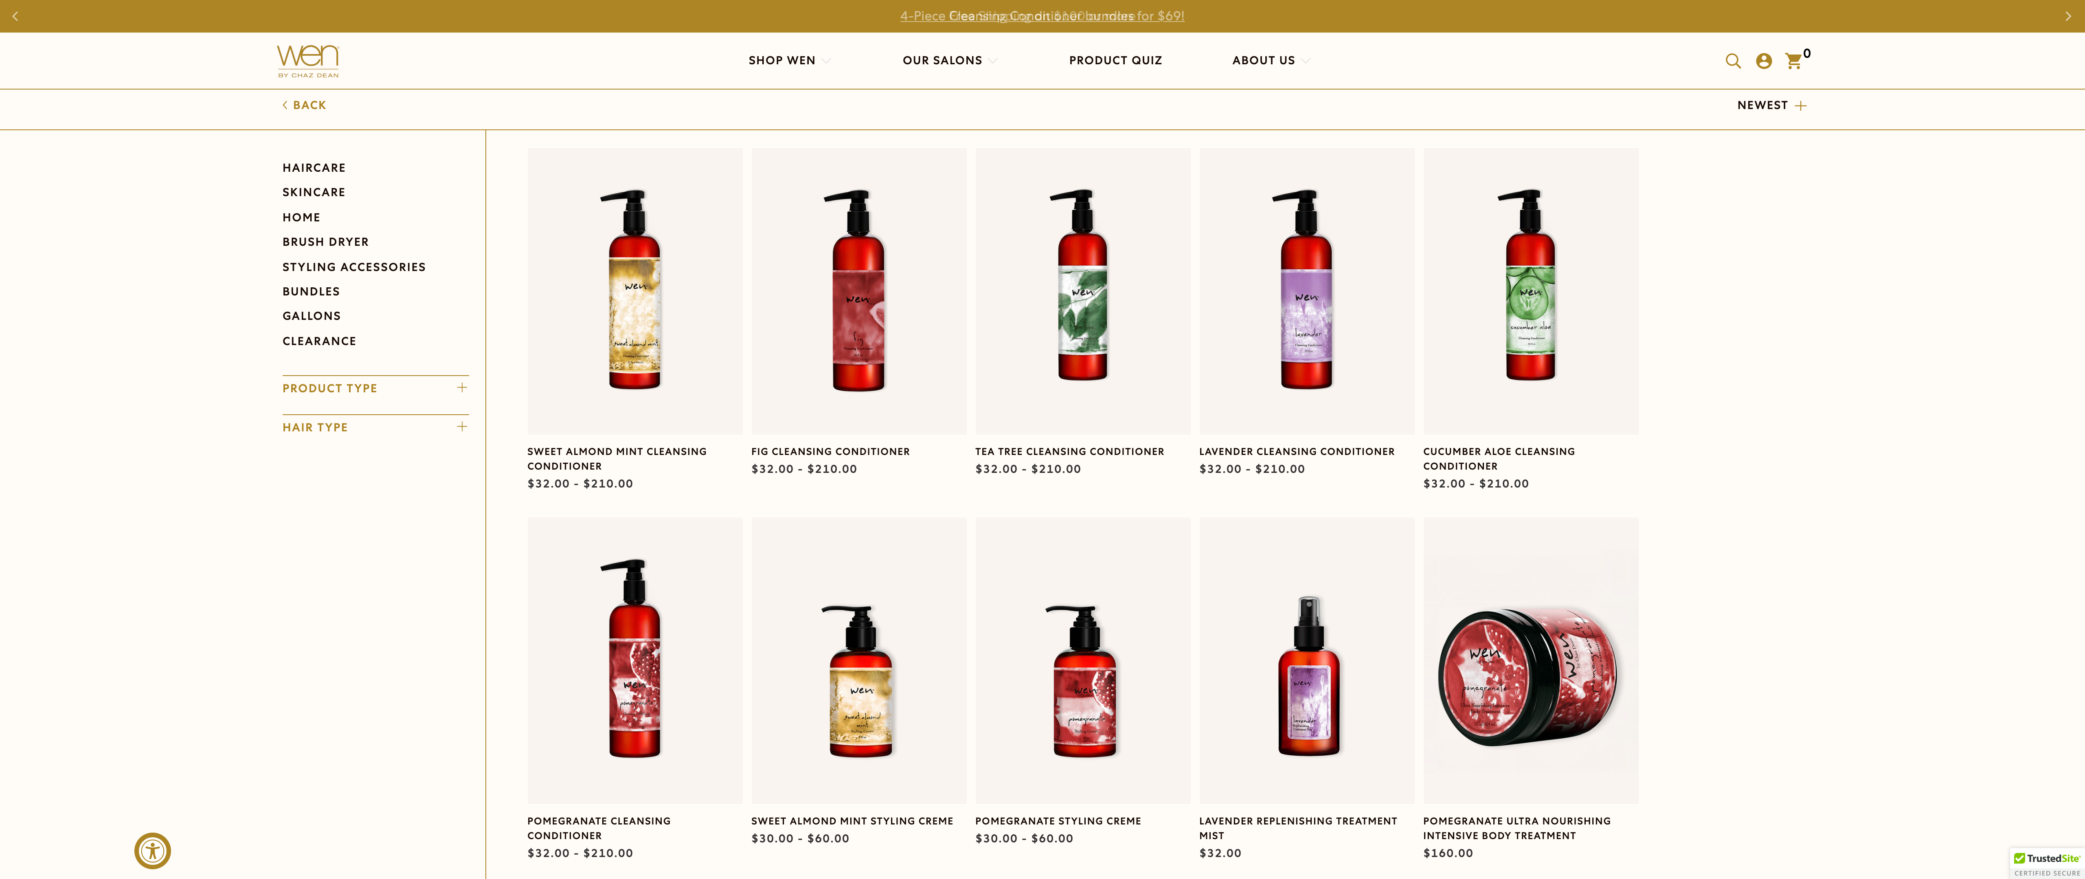
Task: Open the Shop WEN menu
Action: pos(789,61)
